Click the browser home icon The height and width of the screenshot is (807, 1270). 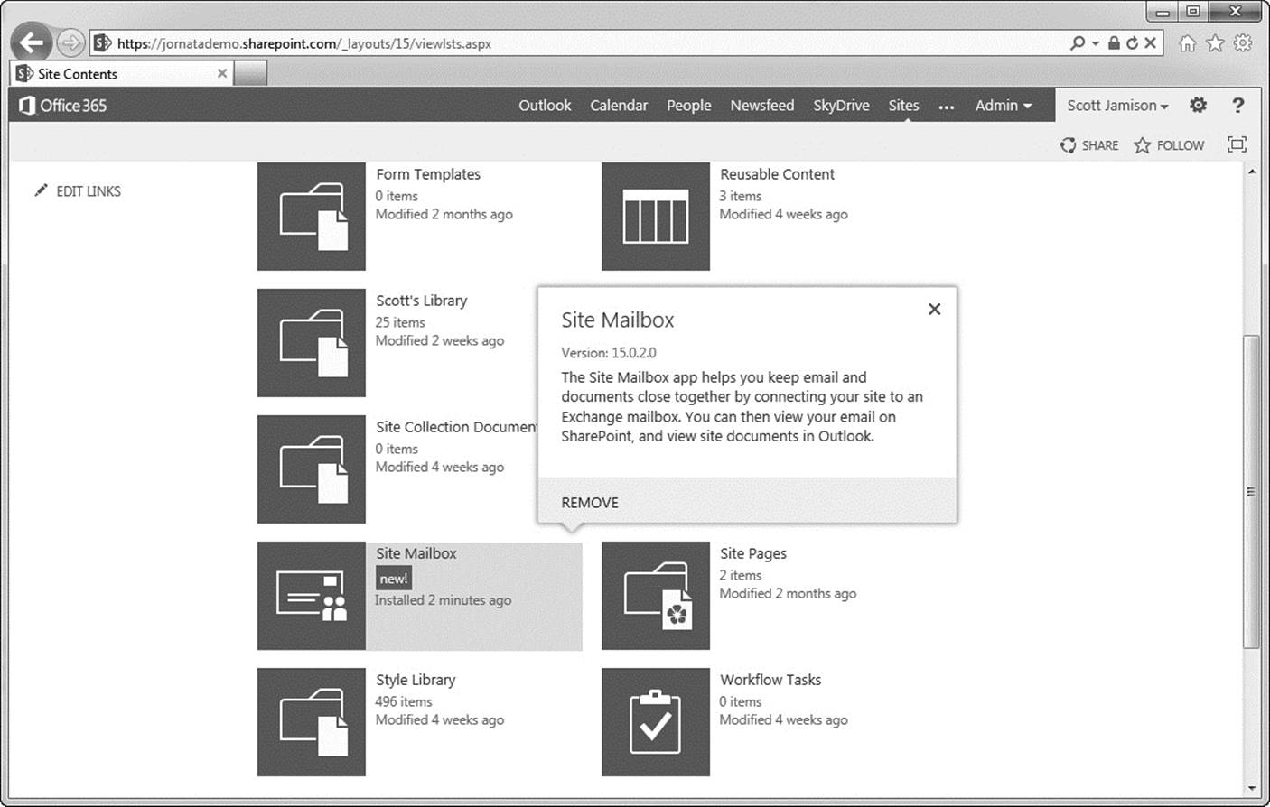click(x=1188, y=42)
